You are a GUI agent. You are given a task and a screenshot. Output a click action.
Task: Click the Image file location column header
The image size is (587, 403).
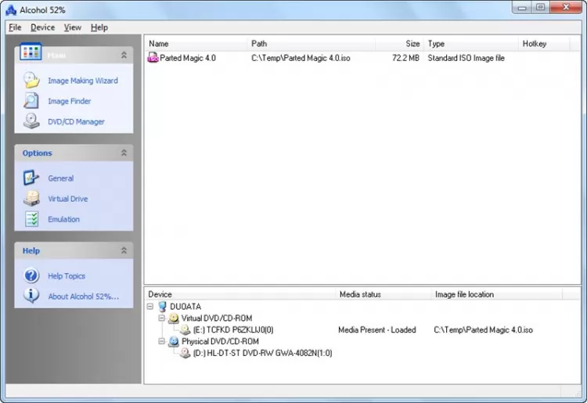pos(496,294)
